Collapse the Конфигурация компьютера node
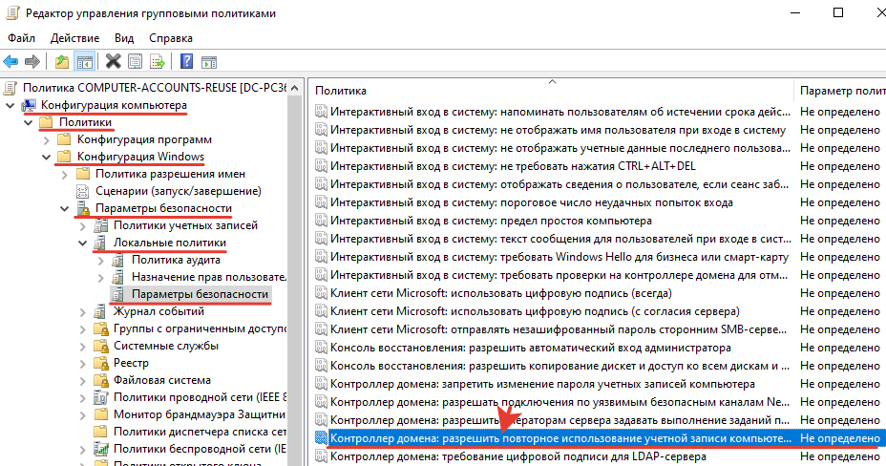The width and height of the screenshot is (886, 466). 10,105
